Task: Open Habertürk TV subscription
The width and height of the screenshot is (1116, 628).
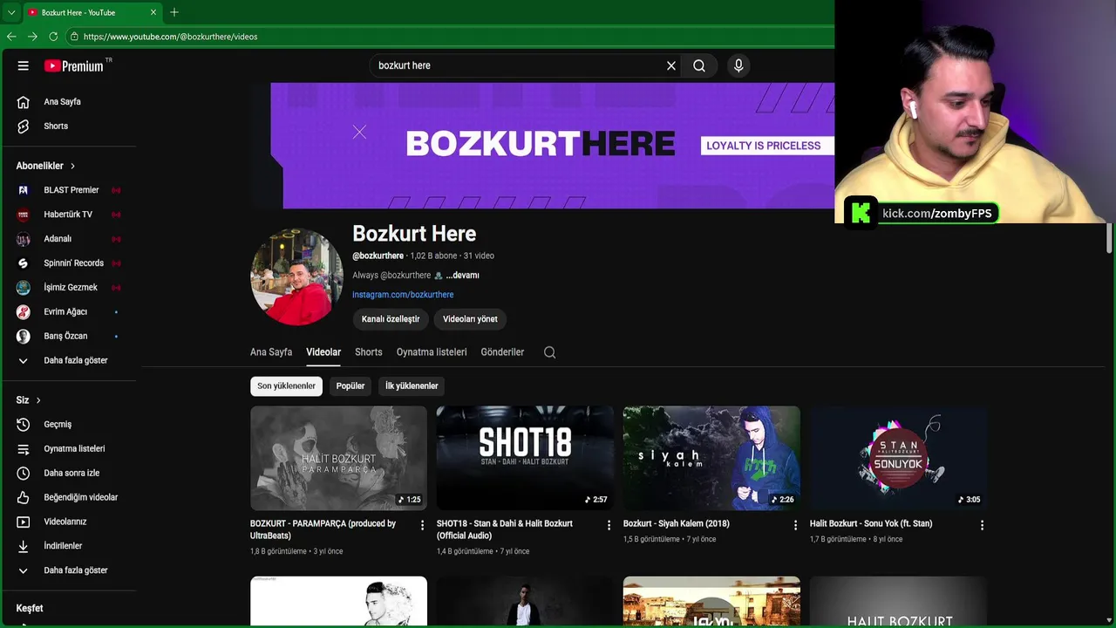Action: [69, 215]
